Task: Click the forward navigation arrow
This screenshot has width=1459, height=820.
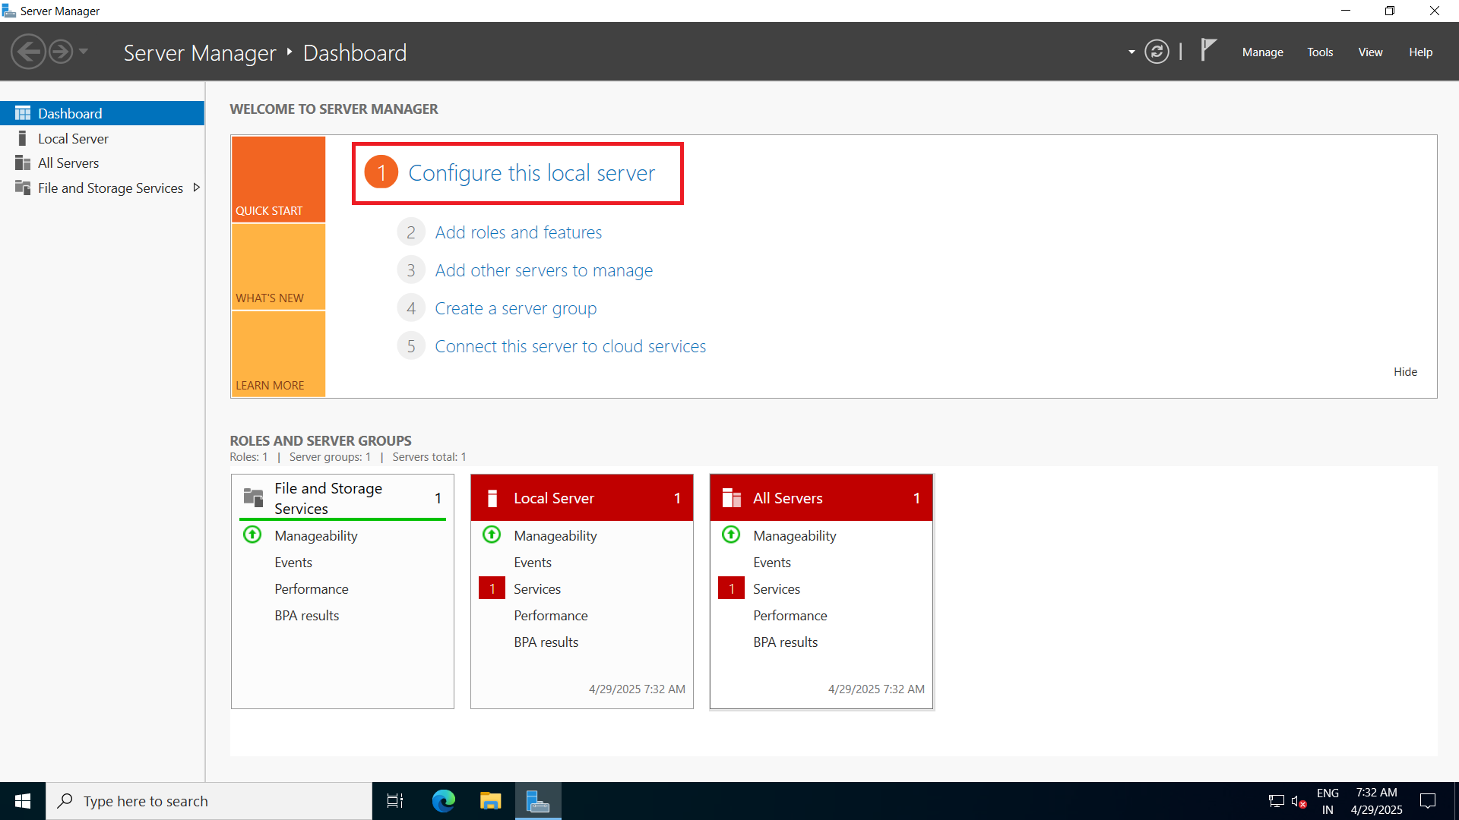Action: 61,52
